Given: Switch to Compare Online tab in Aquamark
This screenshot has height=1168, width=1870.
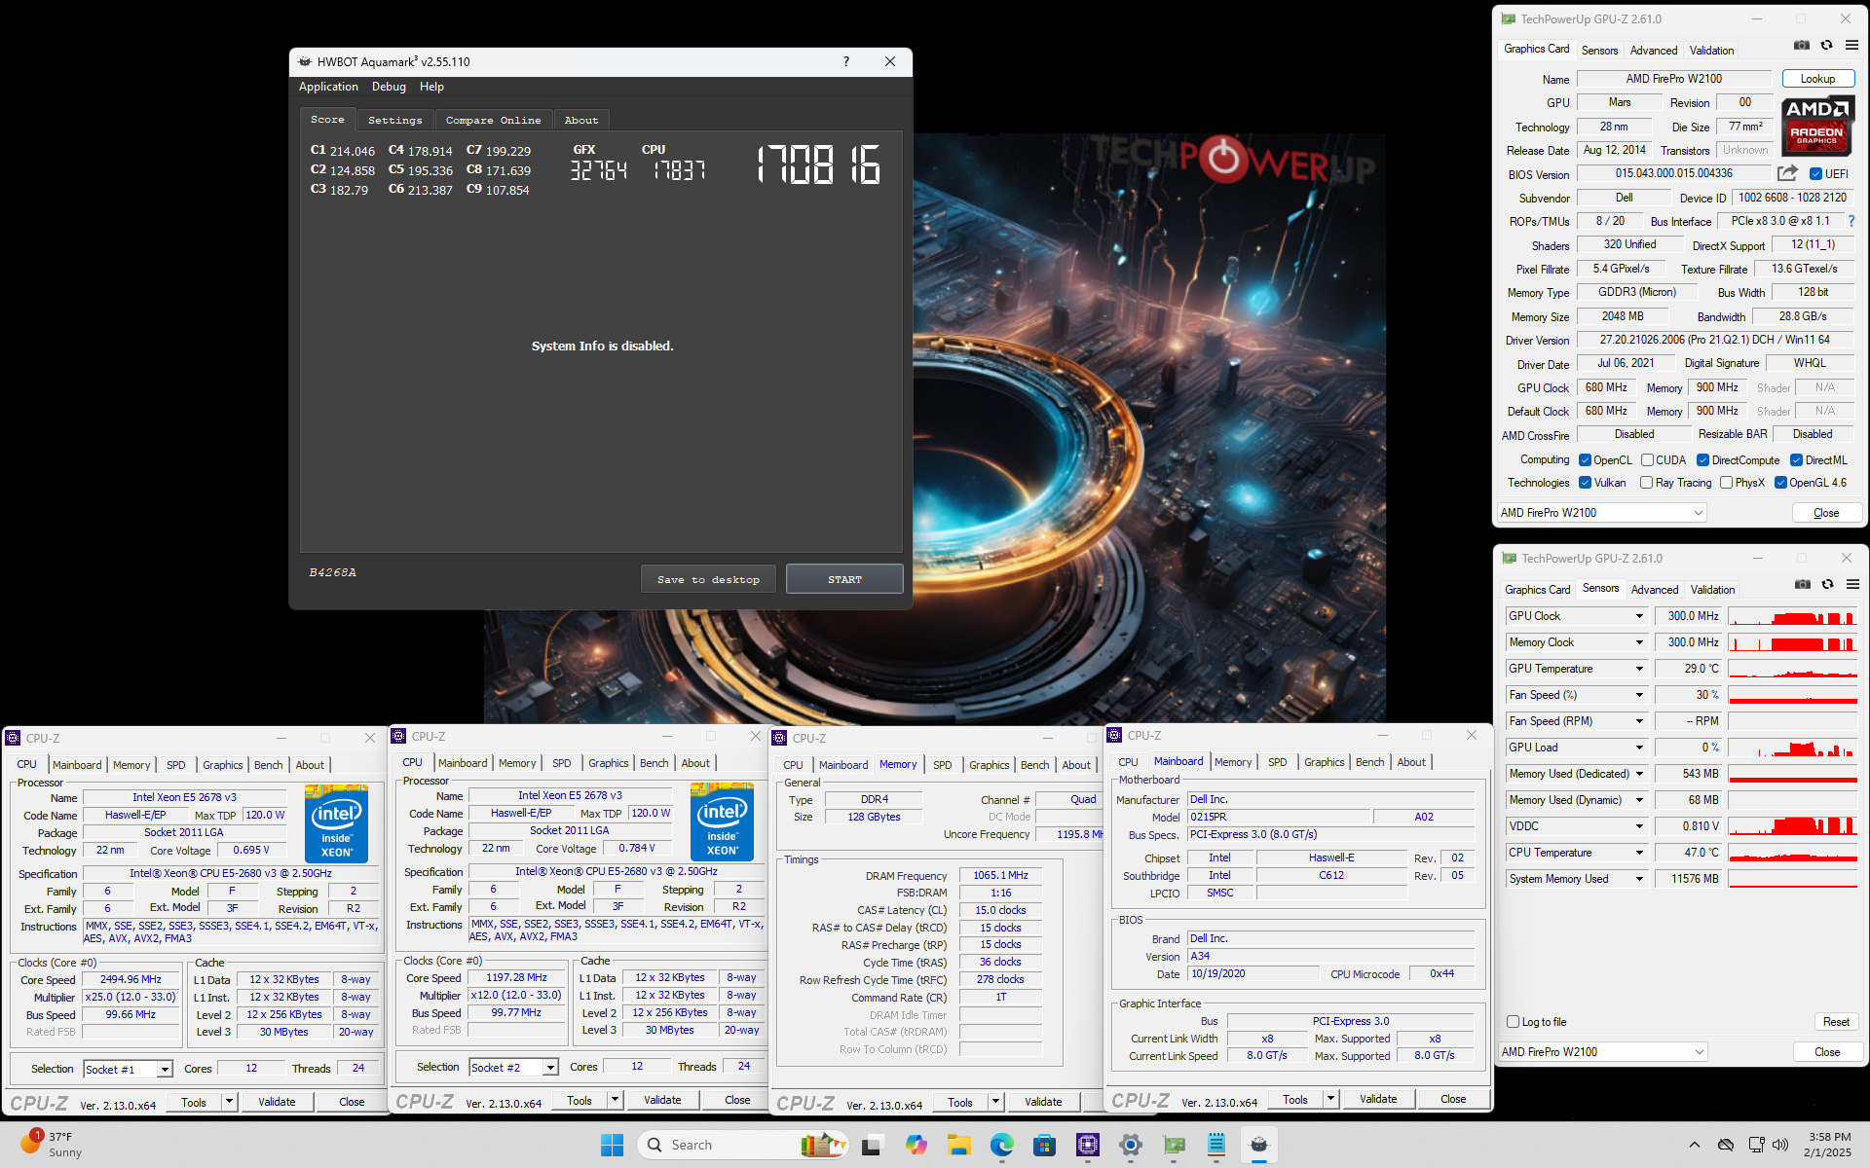Looking at the screenshot, I should (x=493, y=120).
